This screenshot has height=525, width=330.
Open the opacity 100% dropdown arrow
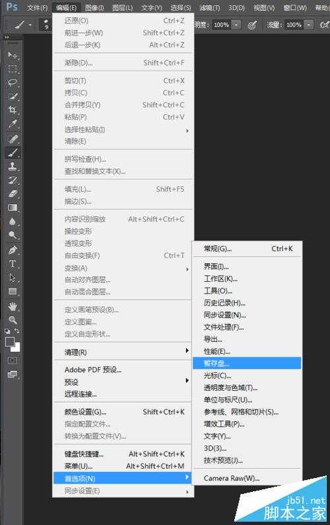[236, 24]
